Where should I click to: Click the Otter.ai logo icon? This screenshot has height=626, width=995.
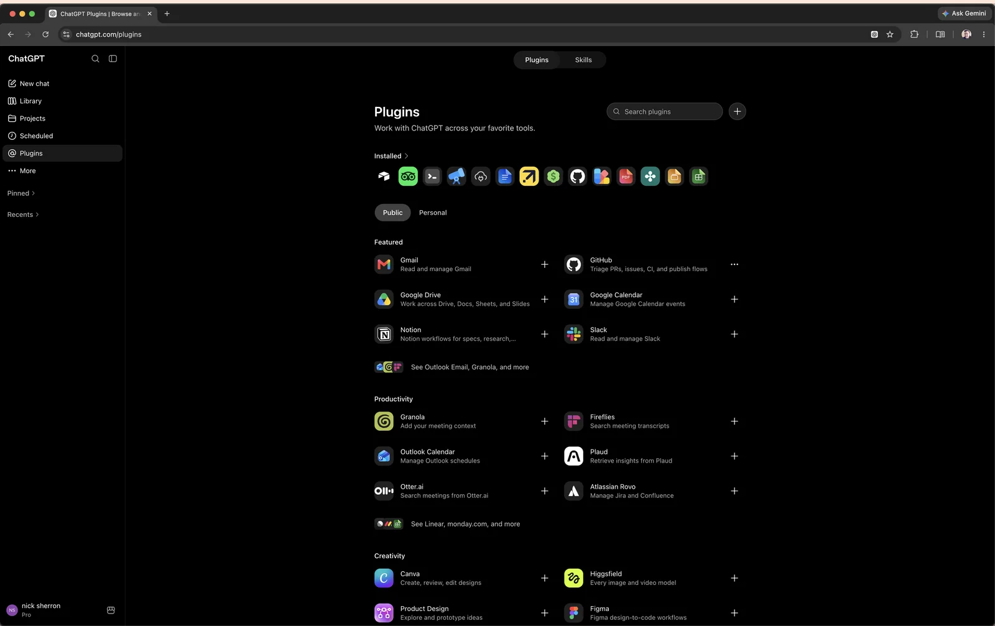pos(384,491)
